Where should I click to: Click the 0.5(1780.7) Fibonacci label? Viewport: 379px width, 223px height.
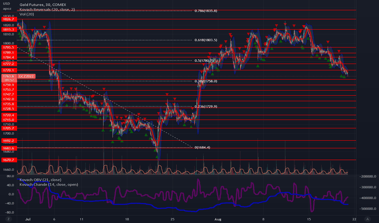204,60
